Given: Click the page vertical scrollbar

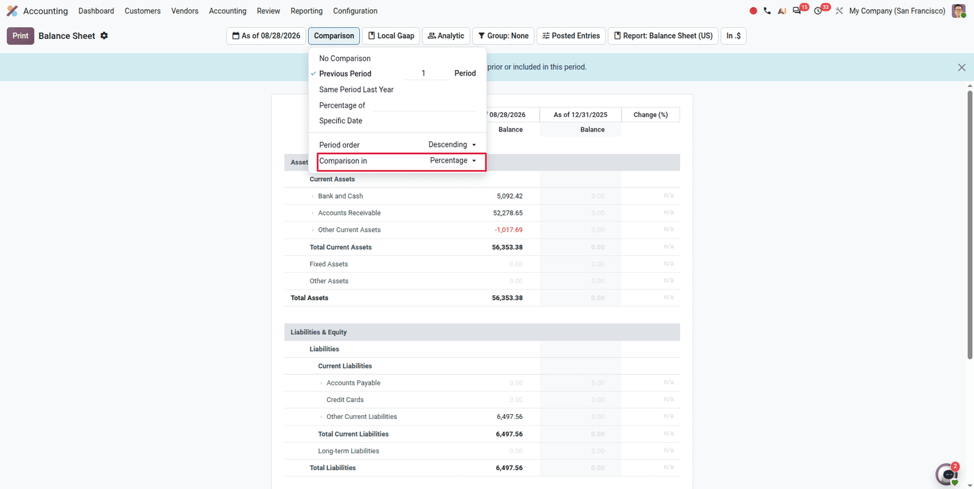Looking at the screenshot, I should pyautogui.click(x=970, y=225).
